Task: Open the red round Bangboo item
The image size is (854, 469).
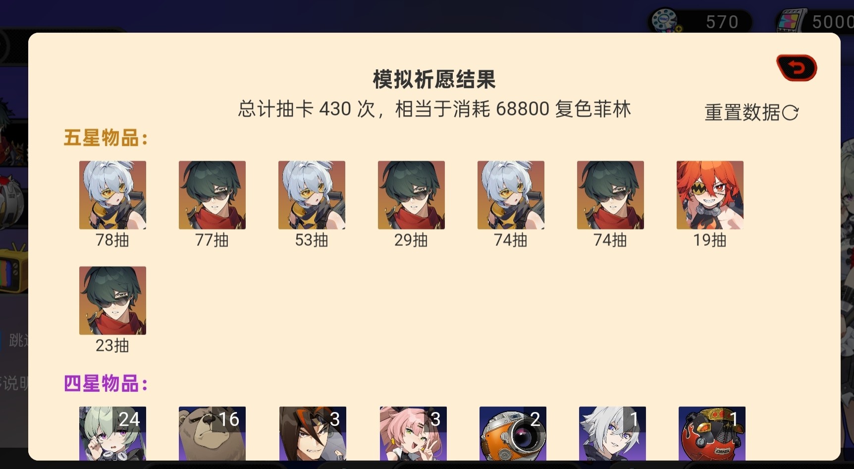Action: pos(712,433)
